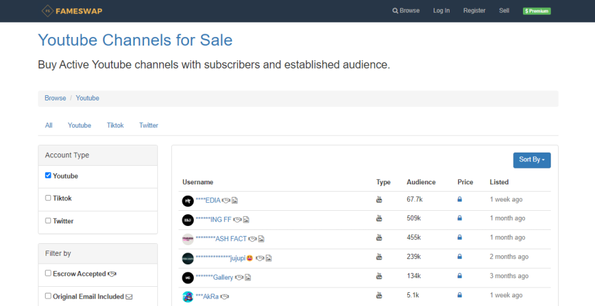The height and width of the screenshot is (306, 595).
Task: Click the price lock icon for jujupi
Action: coord(459,256)
